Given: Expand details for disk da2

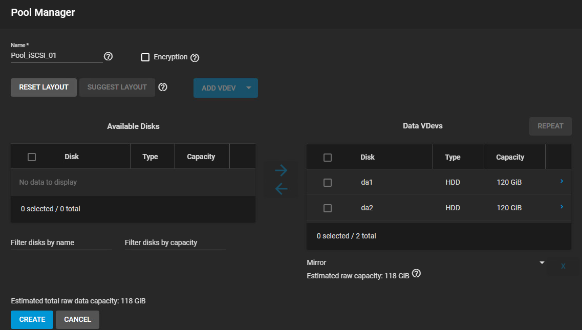Looking at the screenshot, I should point(562,207).
